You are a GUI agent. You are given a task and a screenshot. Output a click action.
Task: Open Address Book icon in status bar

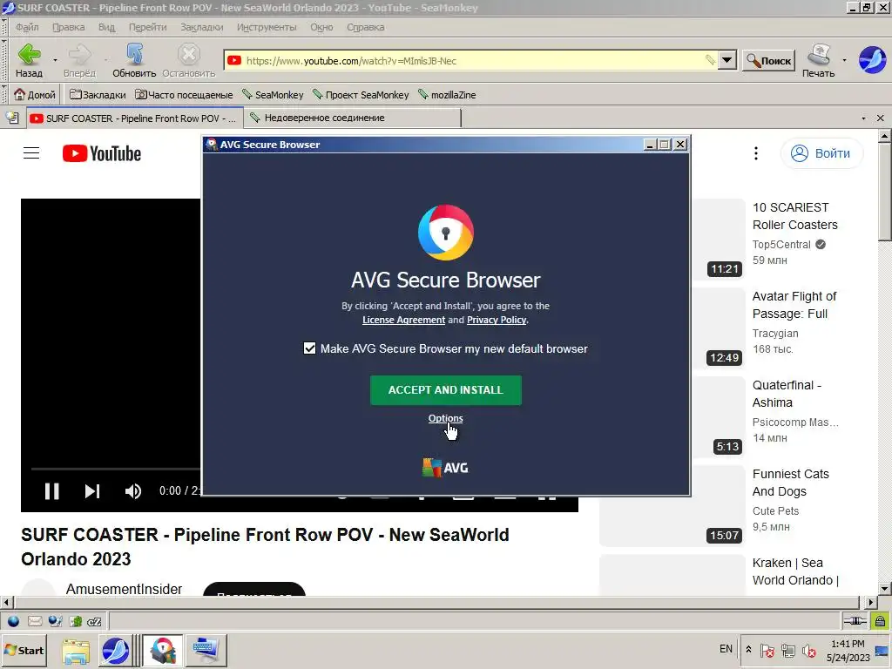pyautogui.click(x=76, y=621)
